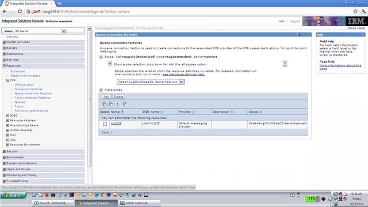This screenshot has height=207, width=368.
Task: Expand the Applications navigation group
Action: 4,54
